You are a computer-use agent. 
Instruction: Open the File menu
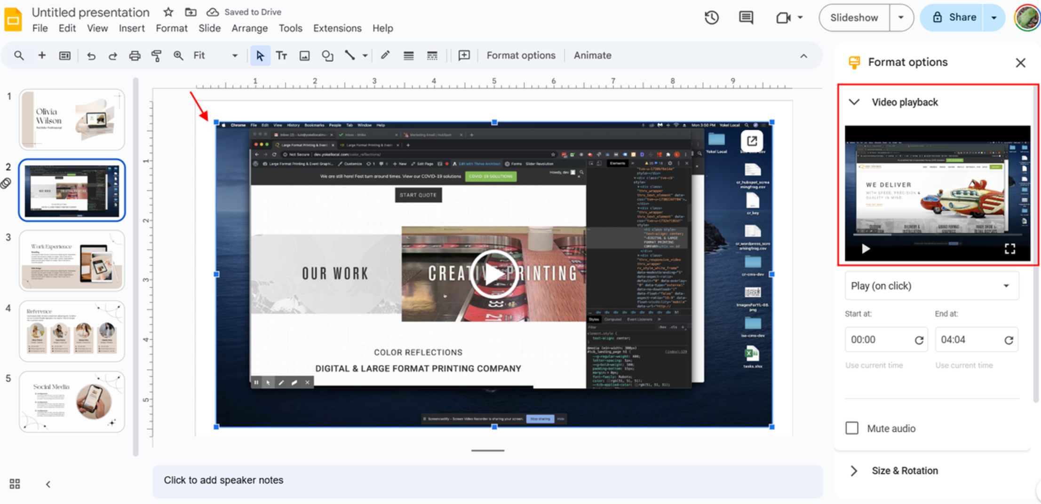coord(40,28)
